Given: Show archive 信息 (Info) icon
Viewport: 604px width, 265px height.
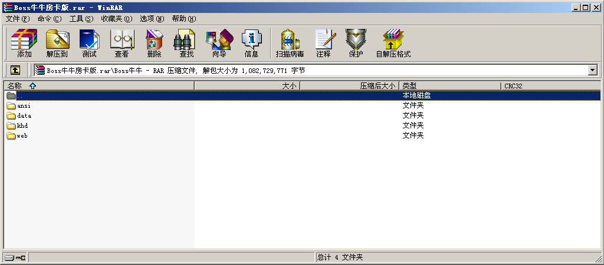Looking at the screenshot, I should 251,43.
